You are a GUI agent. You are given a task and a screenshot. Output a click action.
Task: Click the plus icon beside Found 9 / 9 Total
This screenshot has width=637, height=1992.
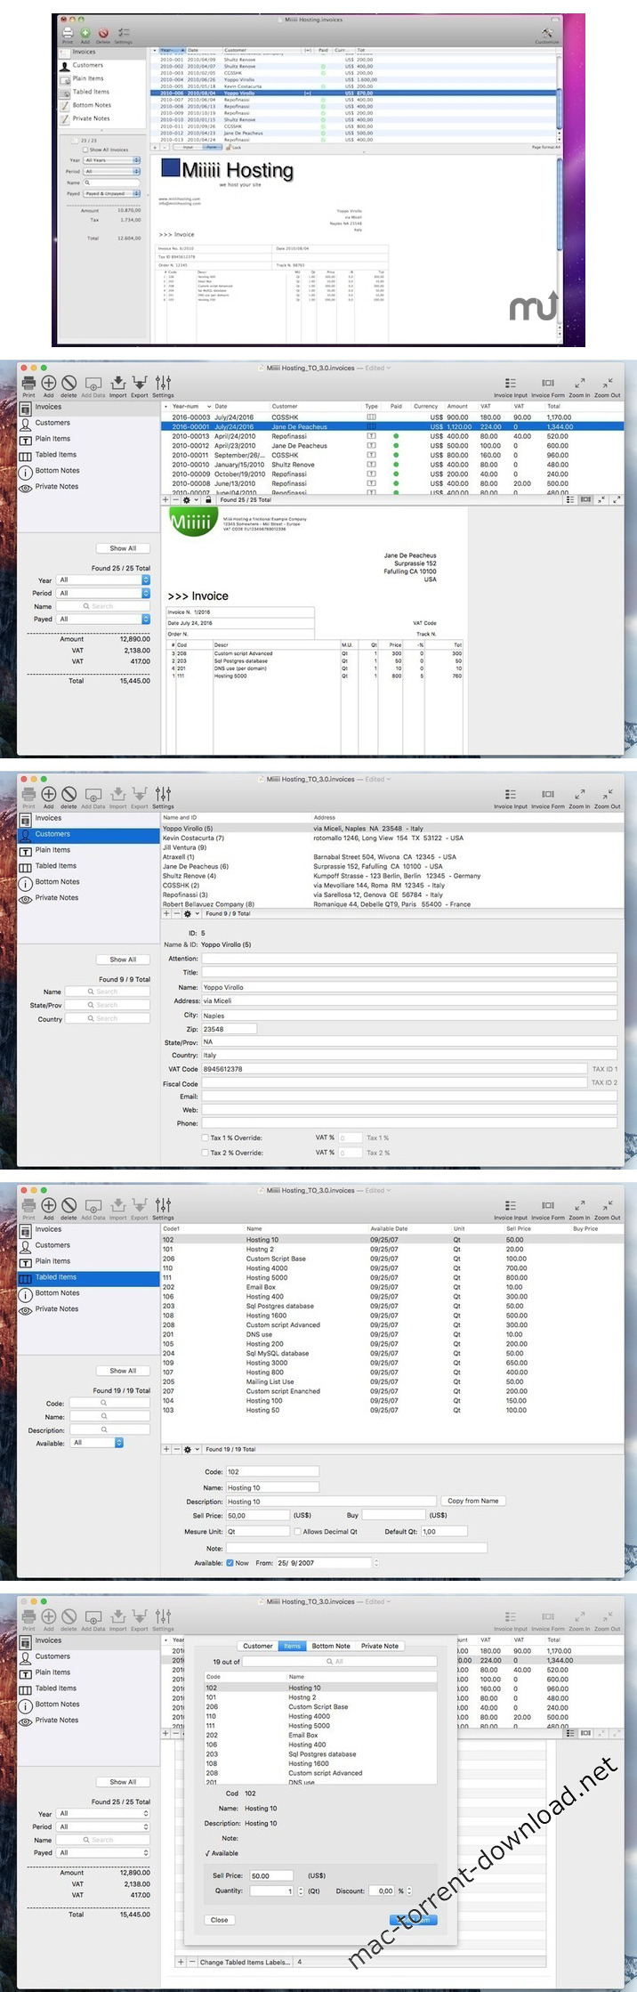tap(166, 913)
